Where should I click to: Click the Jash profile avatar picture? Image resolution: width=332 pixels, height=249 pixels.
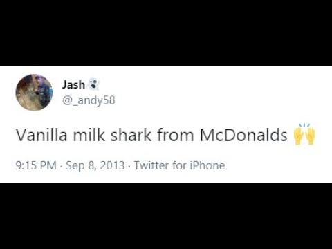34,92
